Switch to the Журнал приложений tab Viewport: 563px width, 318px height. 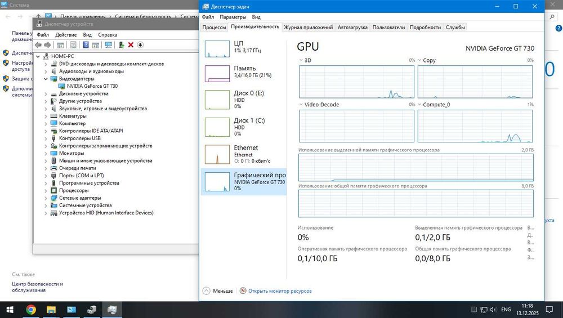[x=308, y=27]
